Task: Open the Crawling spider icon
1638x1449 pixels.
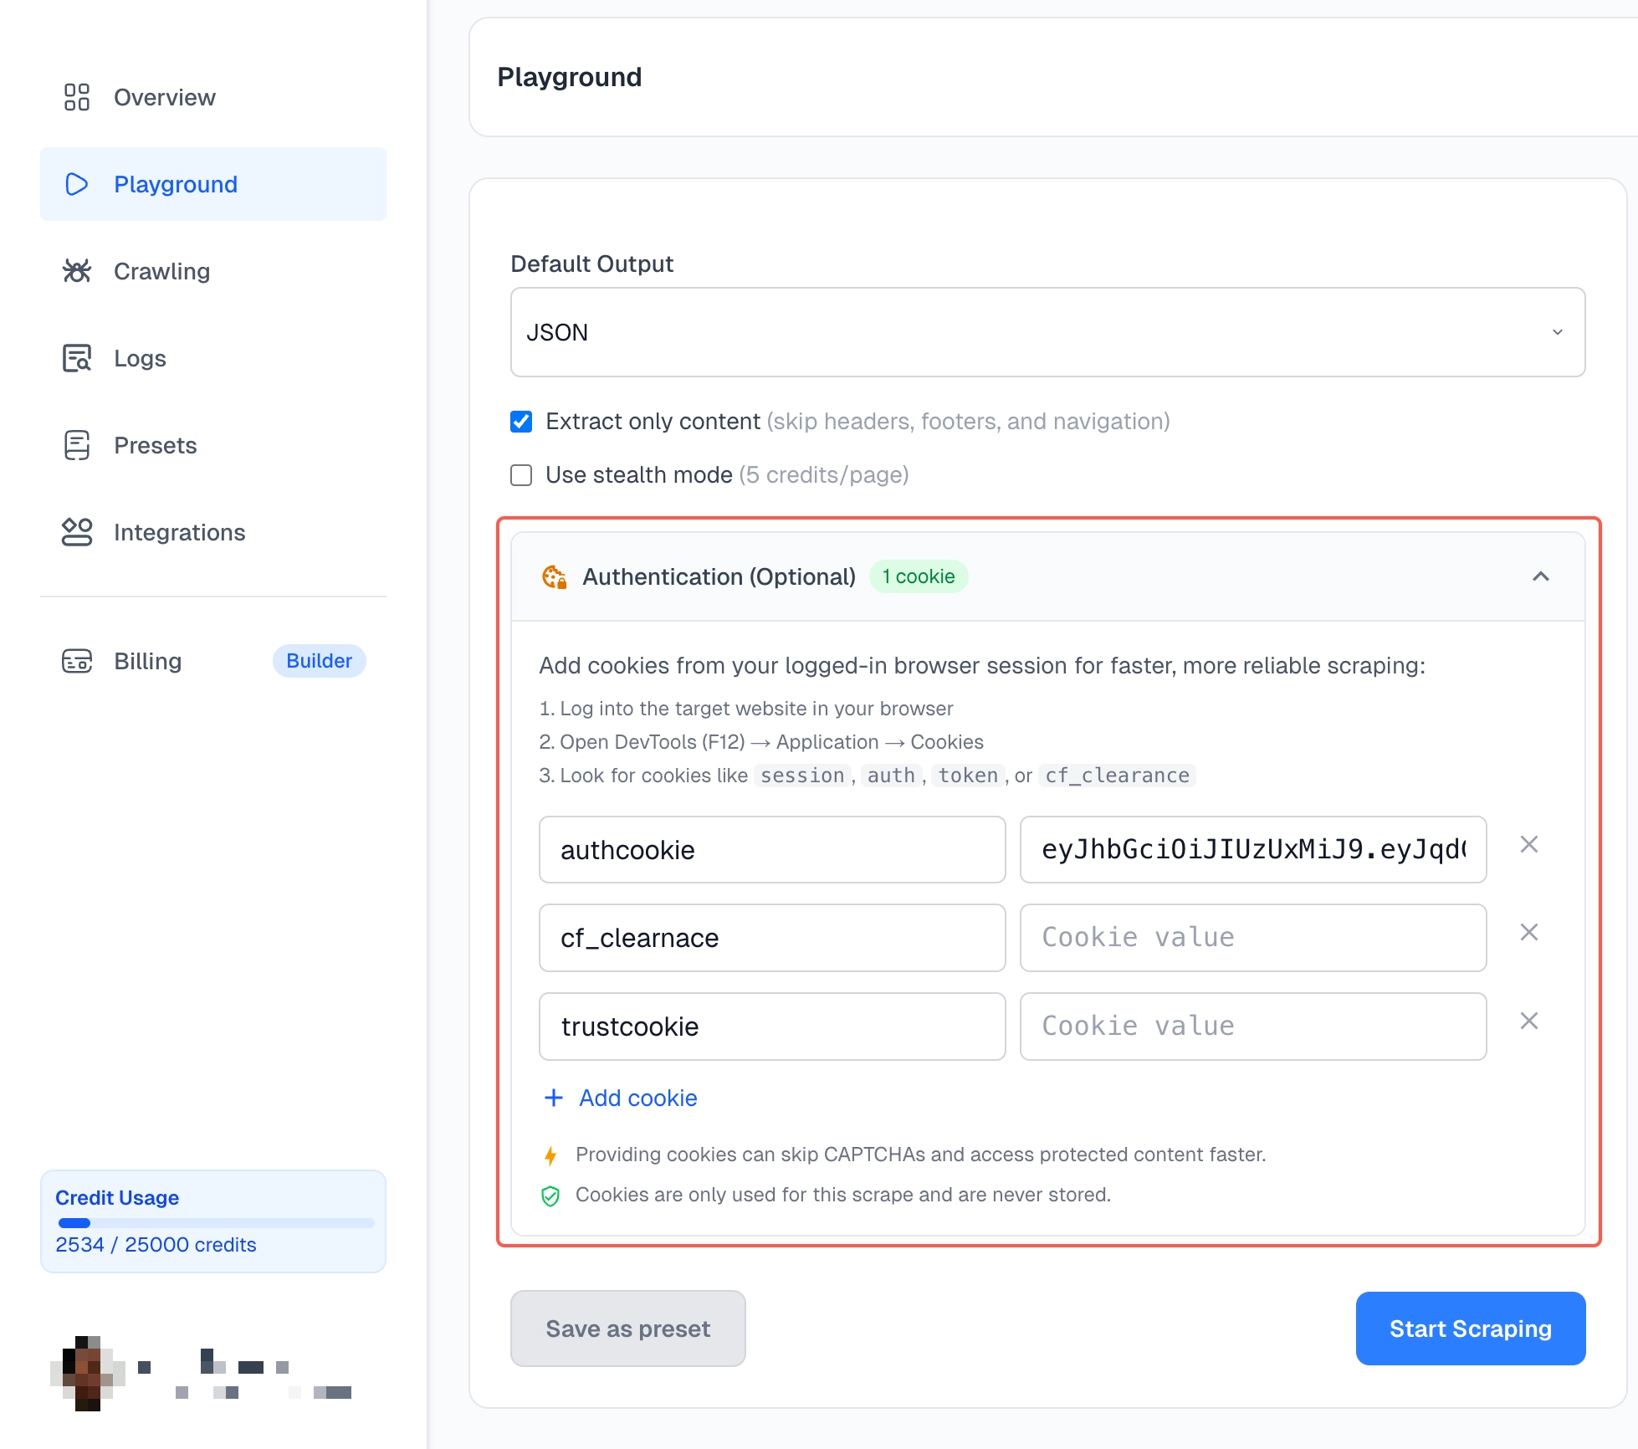Action: [76, 271]
